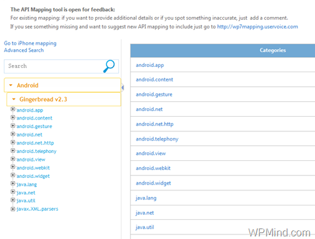Expand the android.content plus icon
Screen dimensions: 315x239
click(x=13, y=118)
